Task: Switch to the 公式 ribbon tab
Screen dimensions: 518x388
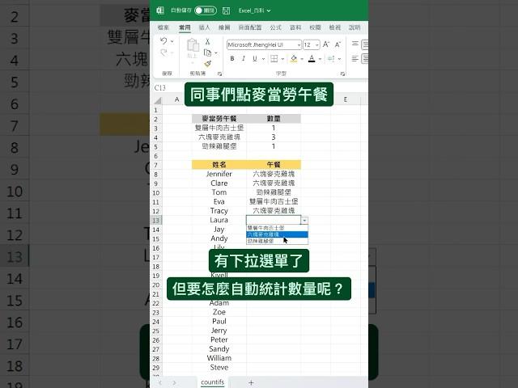Action: pyautogui.click(x=275, y=27)
